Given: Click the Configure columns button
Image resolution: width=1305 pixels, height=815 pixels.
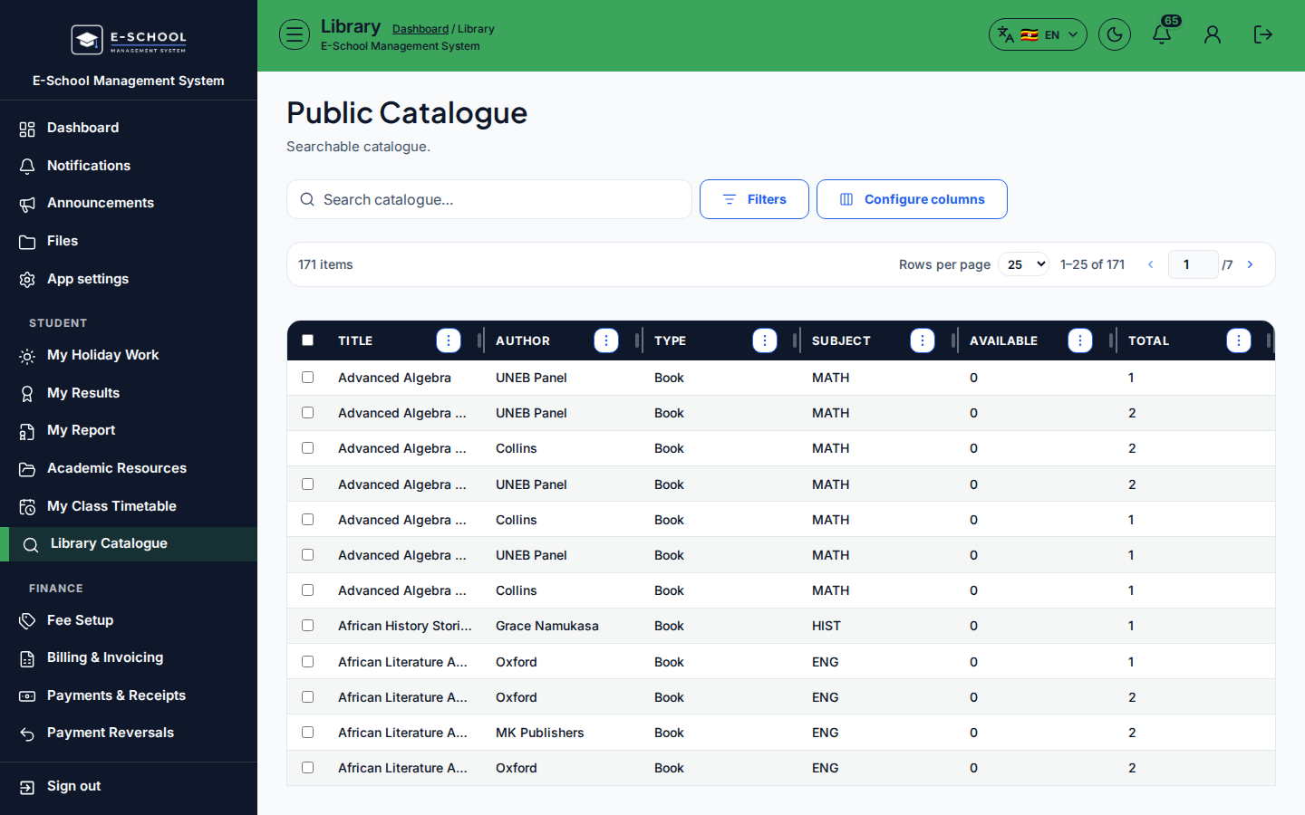Looking at the screenshot, I should tap(912, 199).
